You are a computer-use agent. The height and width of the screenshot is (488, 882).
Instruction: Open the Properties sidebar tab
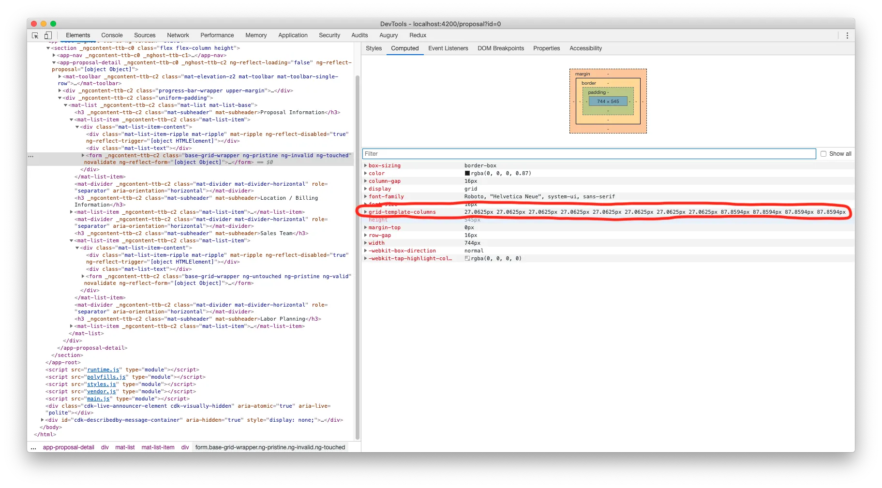[546, 48]
